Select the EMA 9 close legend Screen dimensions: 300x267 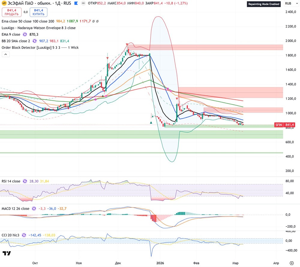tap(11, 34)
